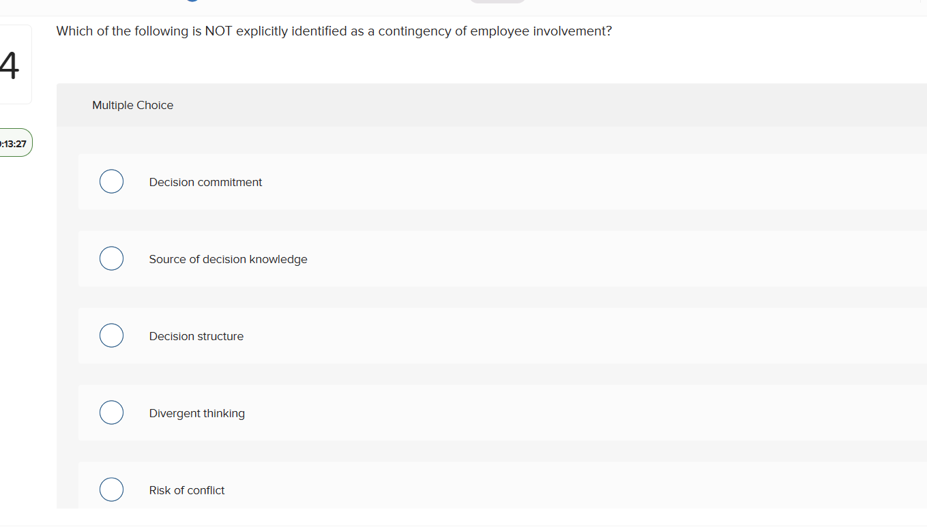The image size is (927, 529).
Task: Click the blue circular icon at top
Action: (193, 2)
